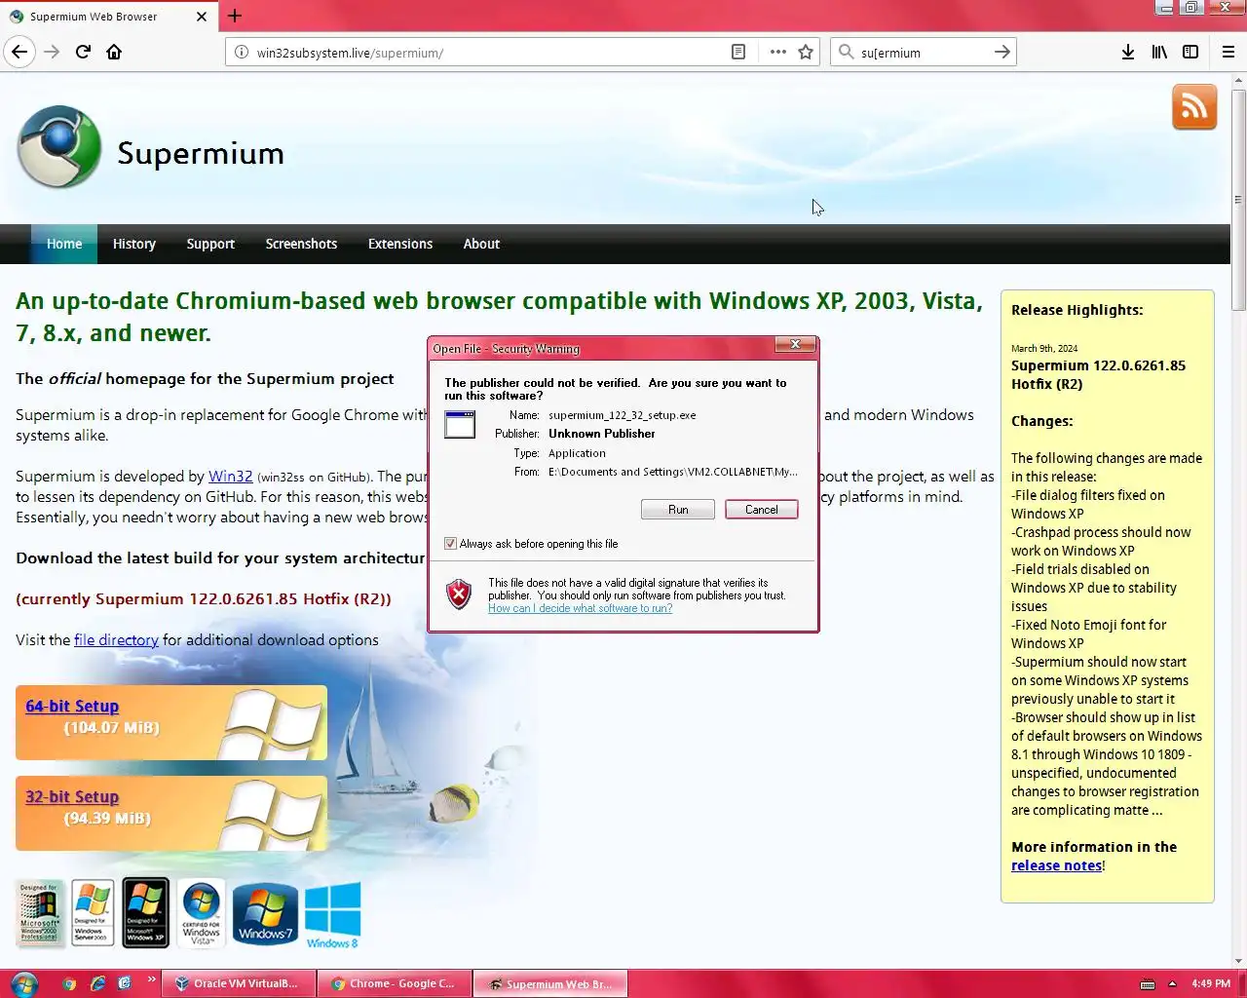Click the taskbar clock showing 4:49 PM

click(1211, 984)
